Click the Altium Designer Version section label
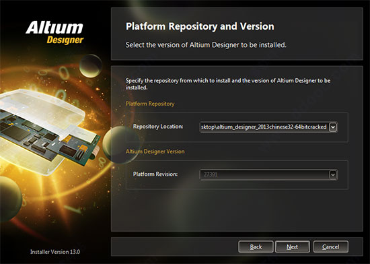 tap(155, 152)
